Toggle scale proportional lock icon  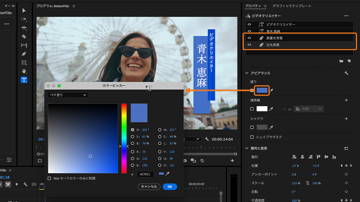307,183
